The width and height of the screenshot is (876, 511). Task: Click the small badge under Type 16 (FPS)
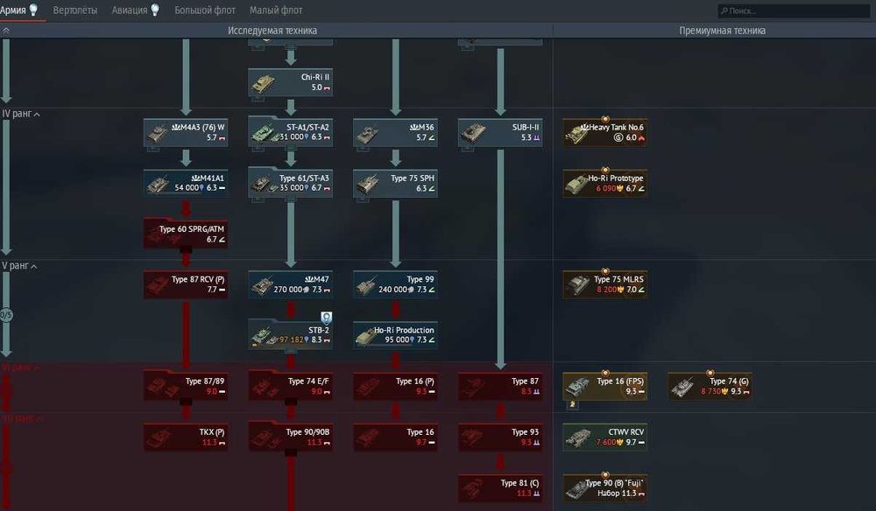(572, 404)
